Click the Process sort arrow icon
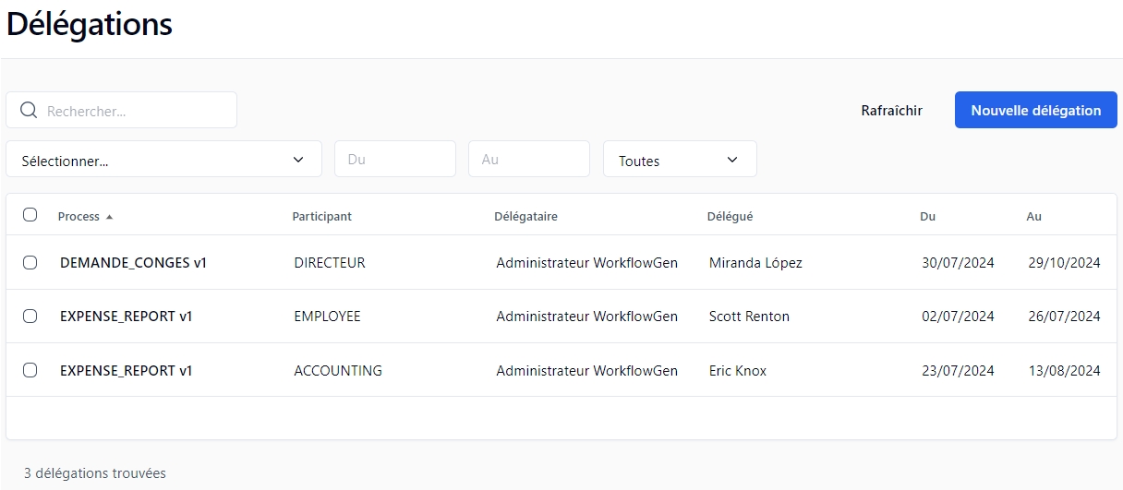Viewport: 1123px width, 490px height. point(109,217)
